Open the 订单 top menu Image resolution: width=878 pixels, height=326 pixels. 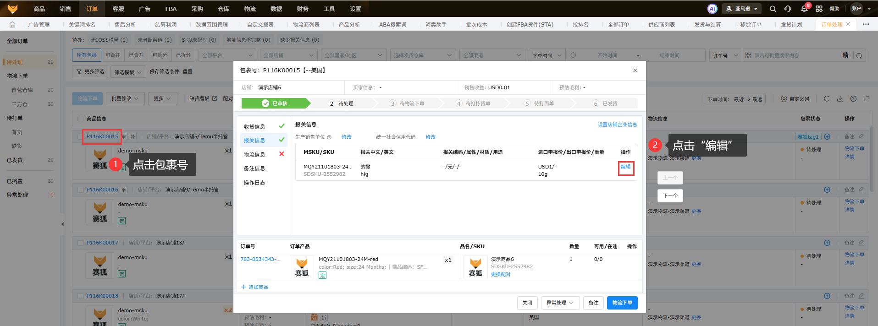click(x=92, y=9)
